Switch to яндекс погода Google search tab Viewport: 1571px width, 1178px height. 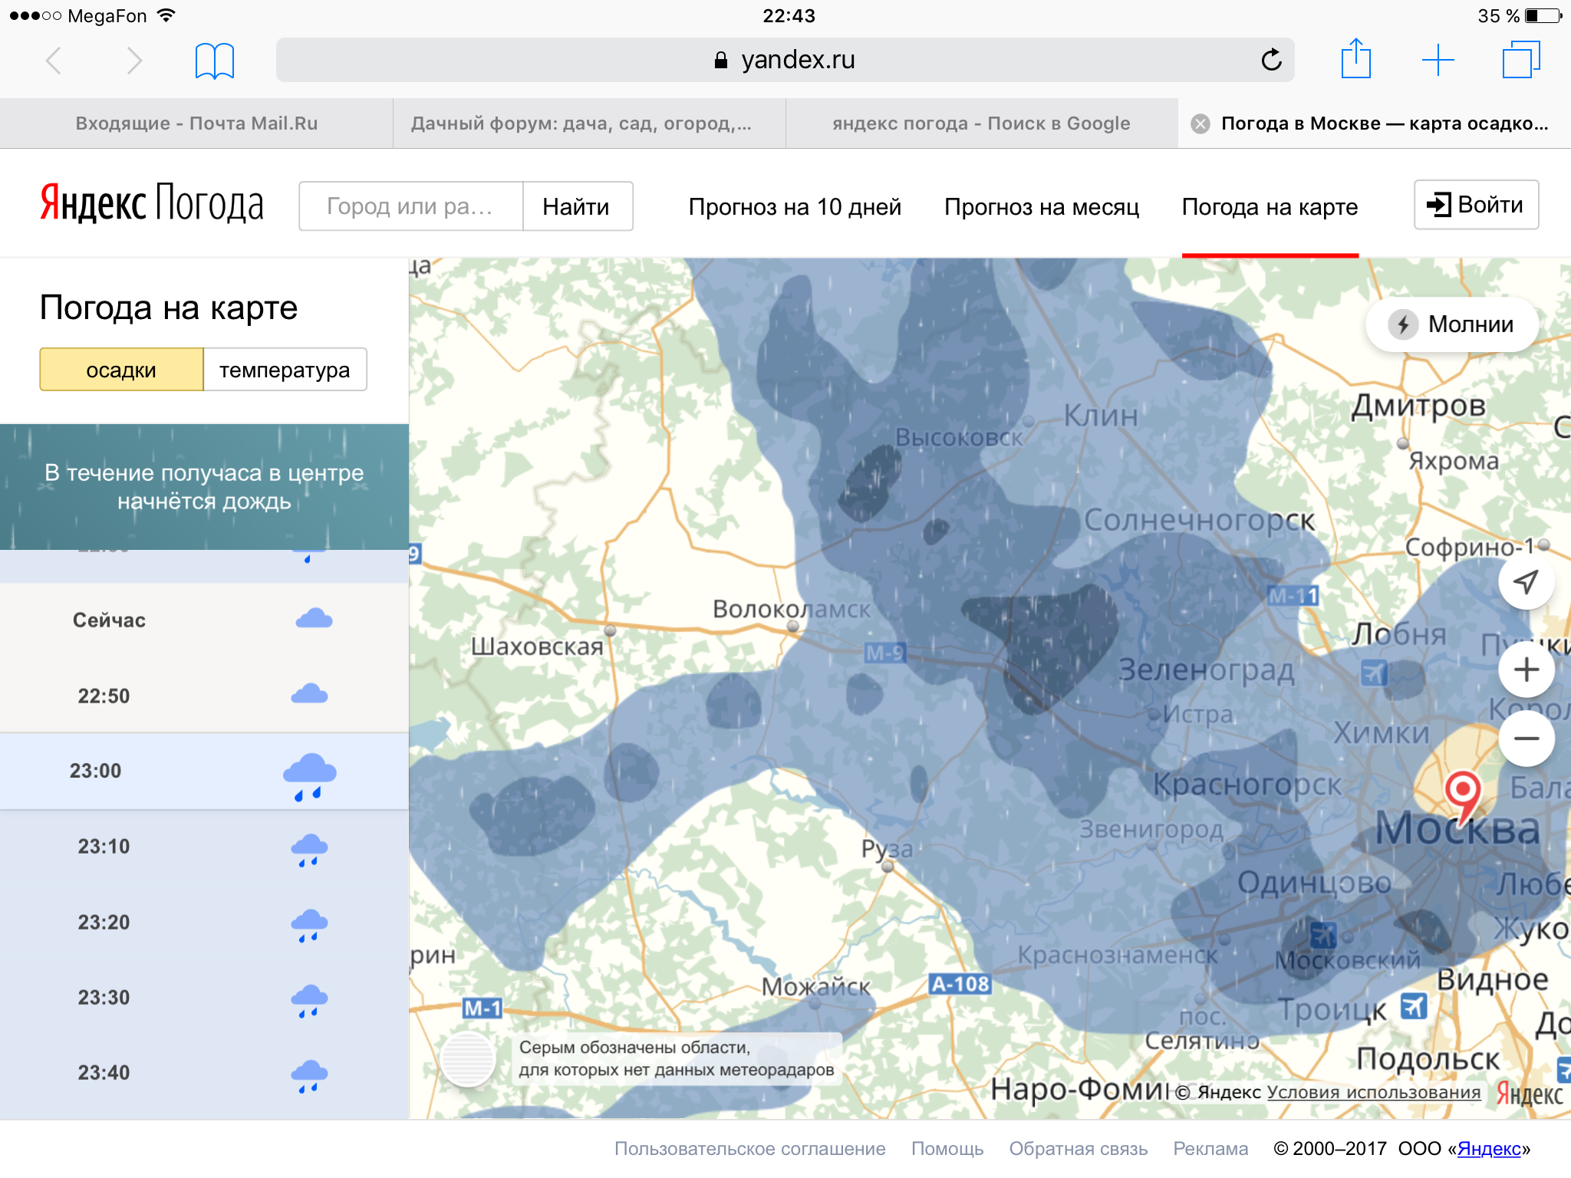982,123
